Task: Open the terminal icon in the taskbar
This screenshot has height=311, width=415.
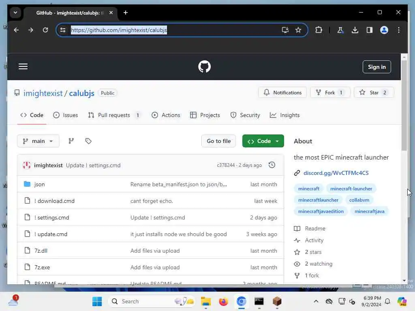Action: pyautogui.click(x=259, y=301)
